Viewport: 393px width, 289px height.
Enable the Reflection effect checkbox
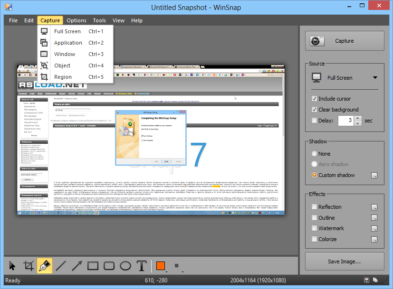pyautogui.click(x=314, y=207)
